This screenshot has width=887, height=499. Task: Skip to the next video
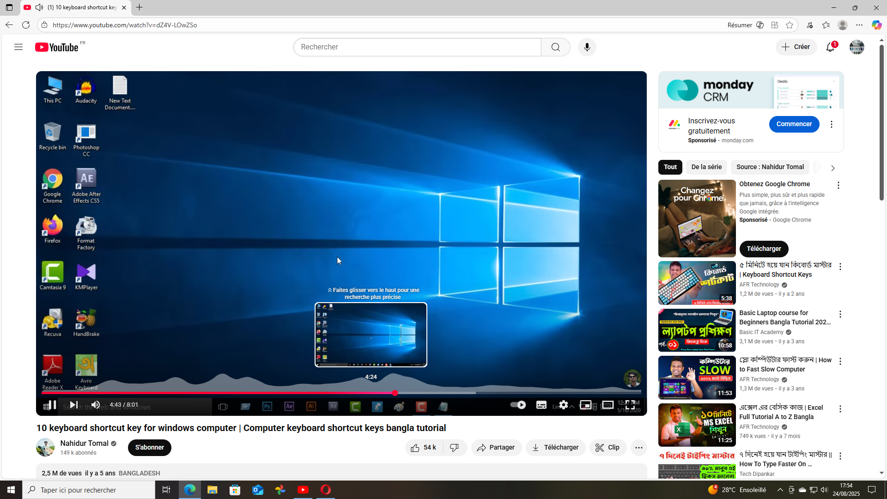(x=74, y=405)
